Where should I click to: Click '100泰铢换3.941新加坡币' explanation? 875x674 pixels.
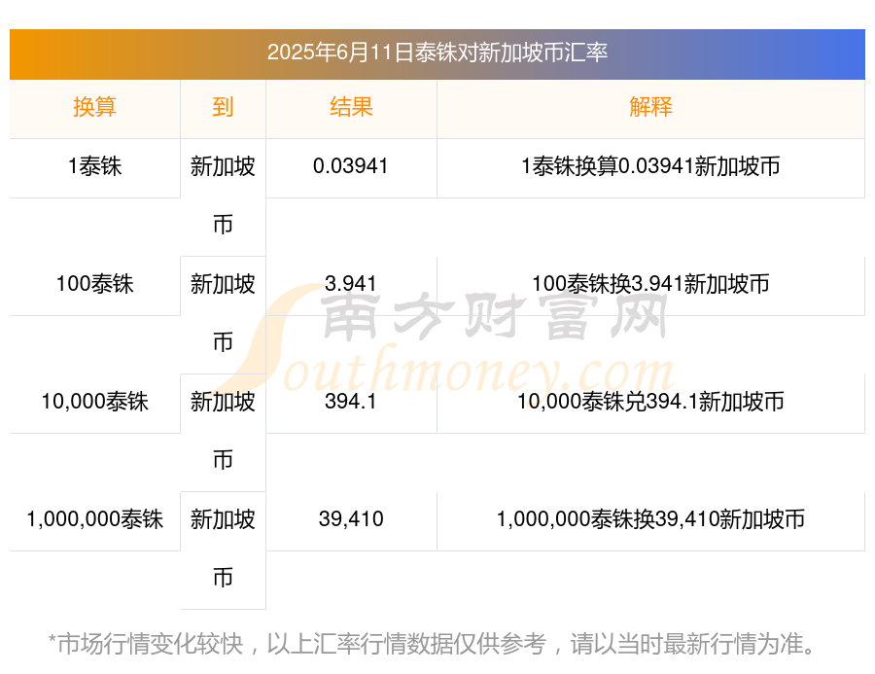coord(650,284)
